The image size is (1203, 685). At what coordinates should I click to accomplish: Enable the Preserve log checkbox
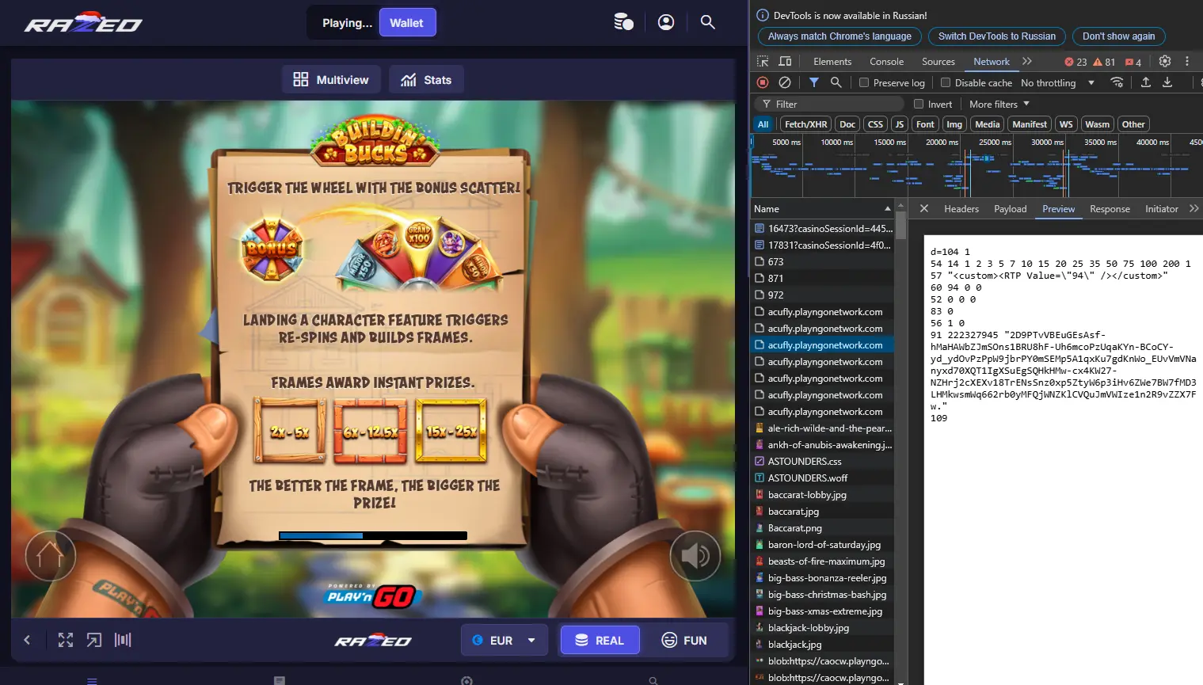tap(864, 82)
